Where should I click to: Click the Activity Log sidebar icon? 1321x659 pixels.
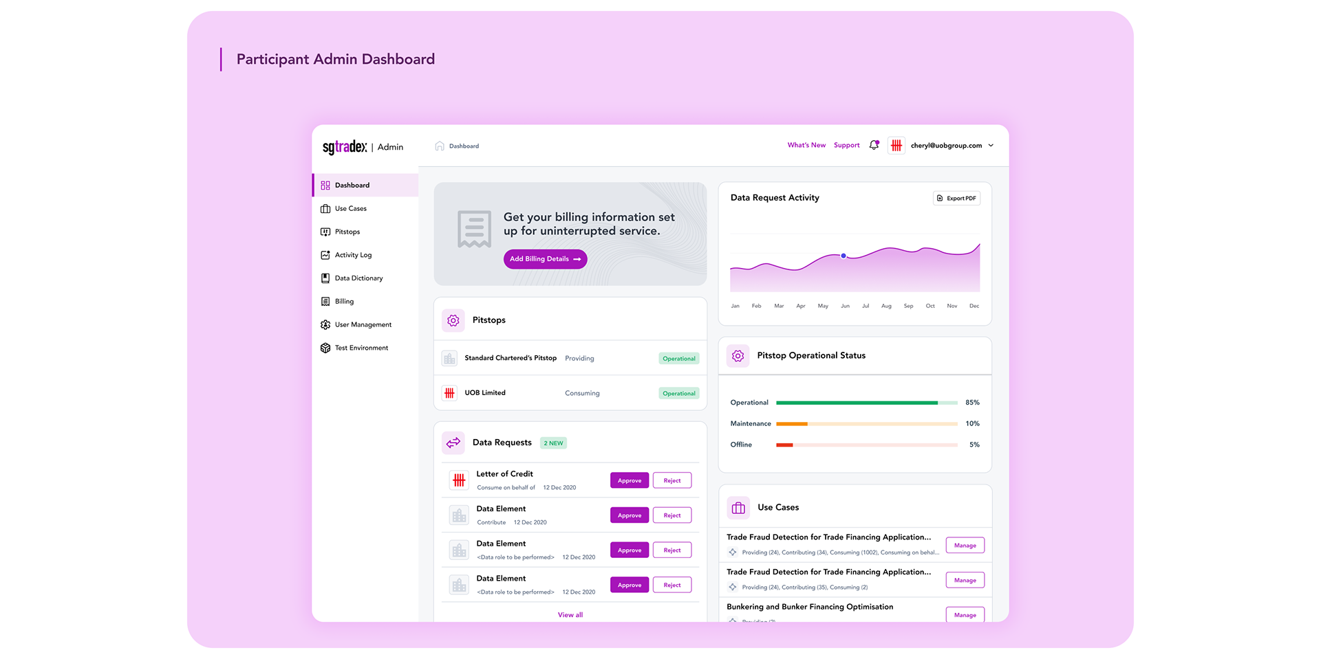[x=325, y=255]
